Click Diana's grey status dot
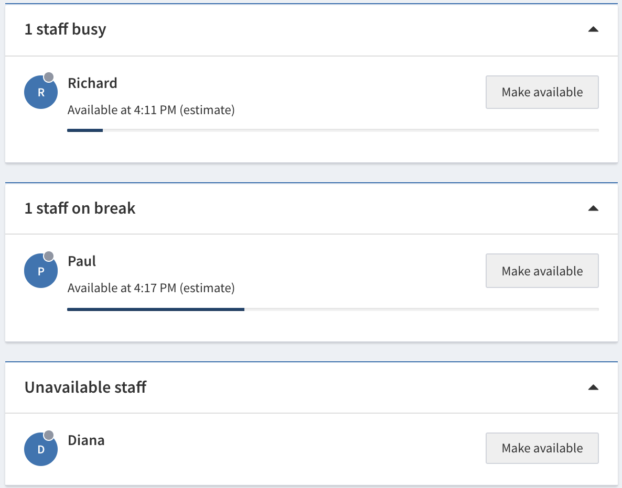This screenshot has width=622, height=488. coord(49,435)
